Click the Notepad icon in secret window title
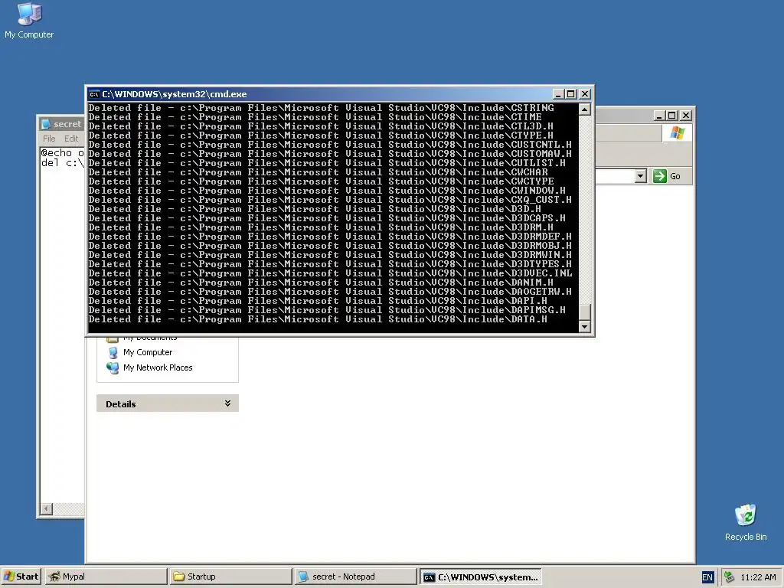784x588 pixels. tap(46, 124)
